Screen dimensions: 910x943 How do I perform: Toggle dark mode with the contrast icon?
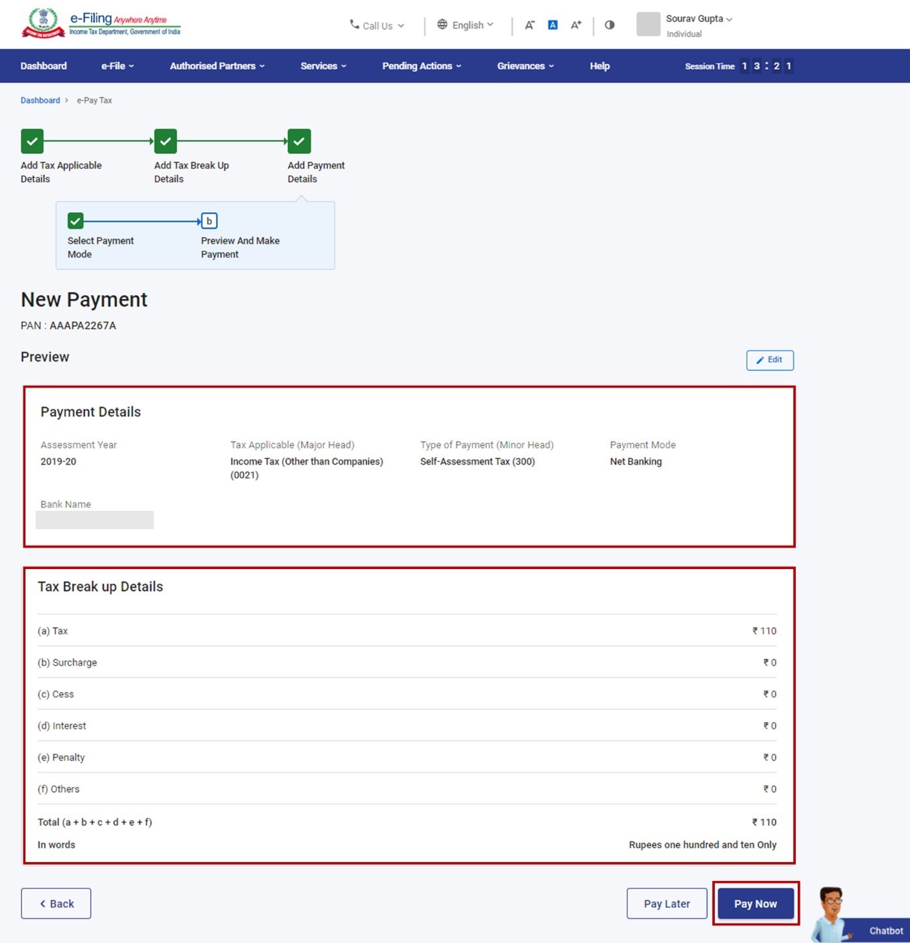click(x=609, y=24)
